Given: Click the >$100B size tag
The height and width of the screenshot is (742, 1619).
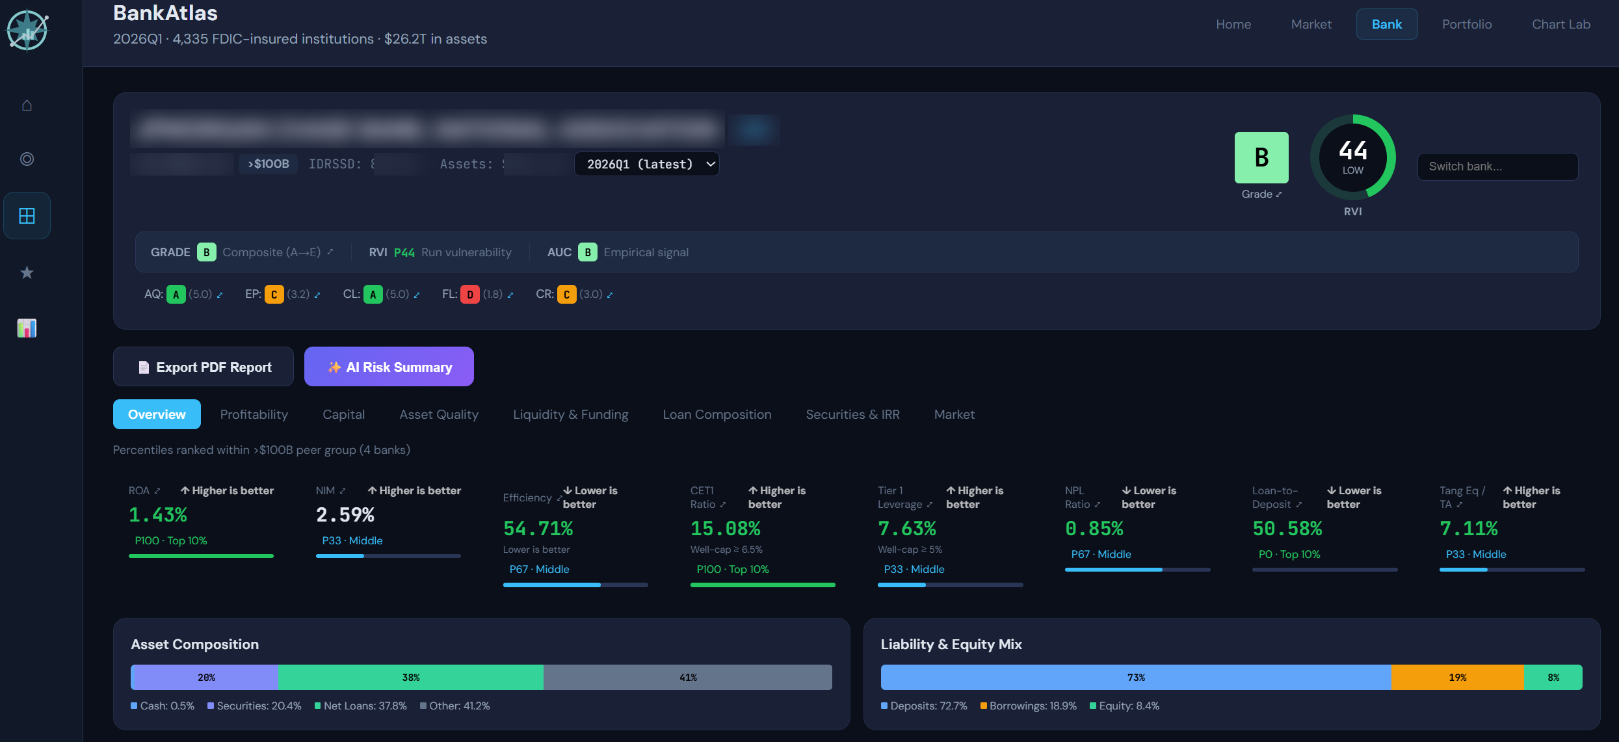Looking at the screenshot, I should click(268, 164).
